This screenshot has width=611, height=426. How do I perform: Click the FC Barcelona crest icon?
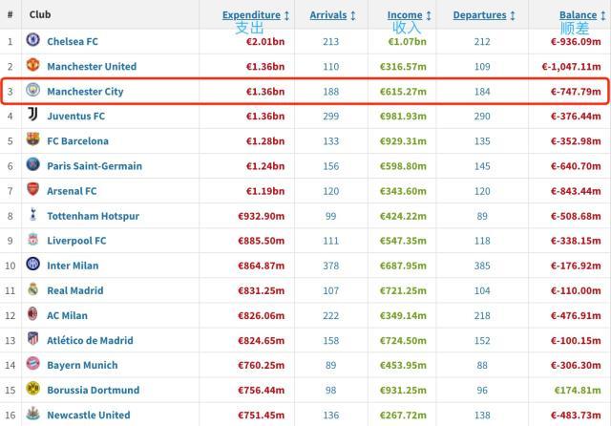coord(32,140)
